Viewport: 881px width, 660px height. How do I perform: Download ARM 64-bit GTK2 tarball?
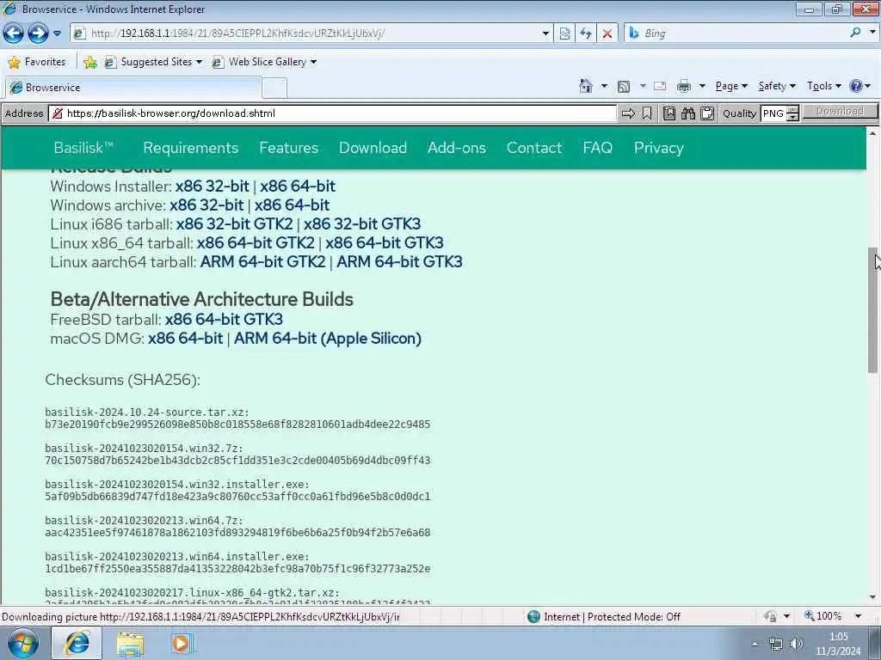pyautogui.click(x=262, y=261)
